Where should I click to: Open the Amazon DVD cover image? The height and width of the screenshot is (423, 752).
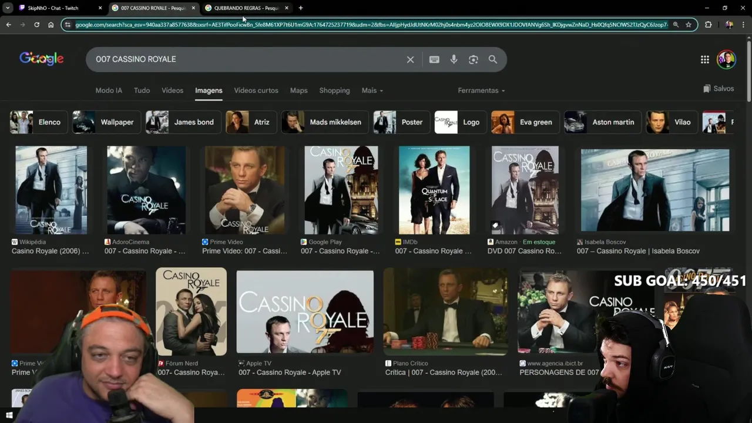(x=525, y=190)
